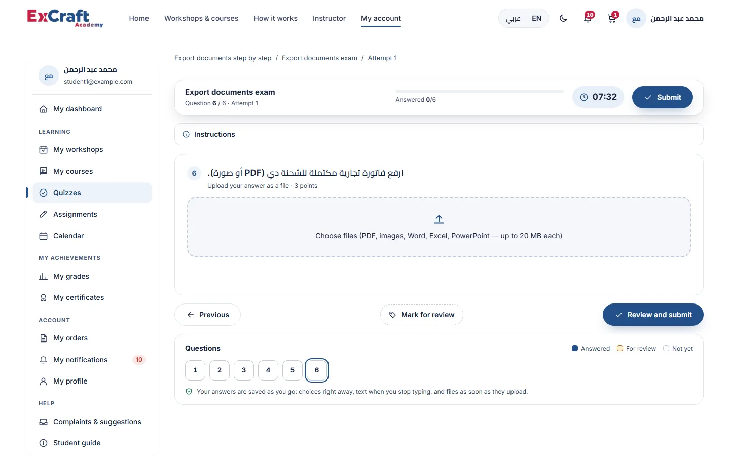Open Workshops & courses menu

click(201, 18)
